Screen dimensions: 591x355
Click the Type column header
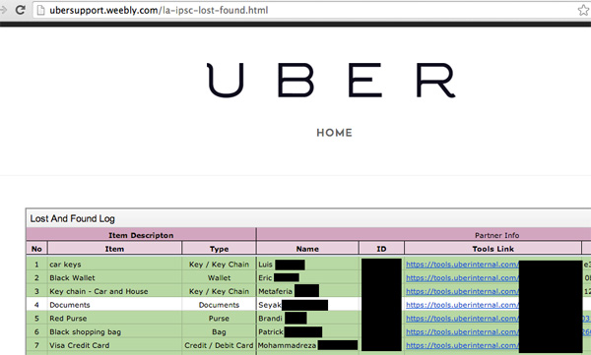pos(219,249)
